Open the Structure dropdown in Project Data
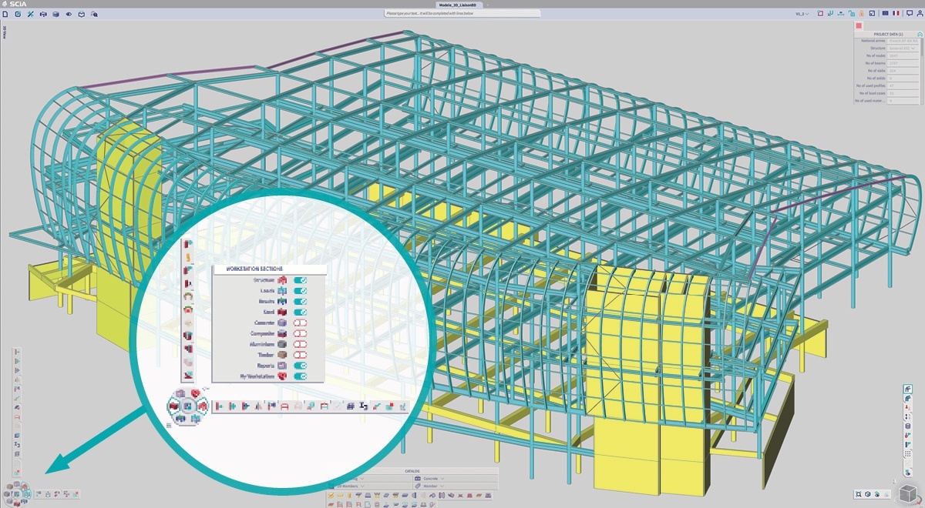Image resolution: width=925 pixels, height=508 pixels. pyautogui.click(x=903, y=48)
